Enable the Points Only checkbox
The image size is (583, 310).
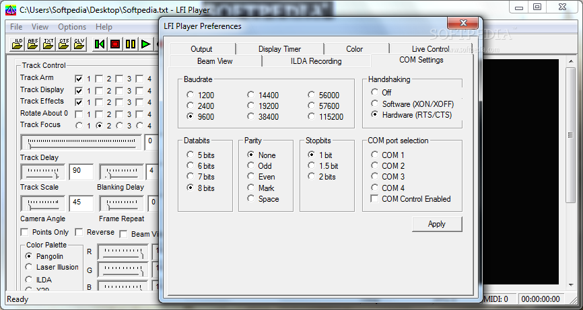[45, 232]
